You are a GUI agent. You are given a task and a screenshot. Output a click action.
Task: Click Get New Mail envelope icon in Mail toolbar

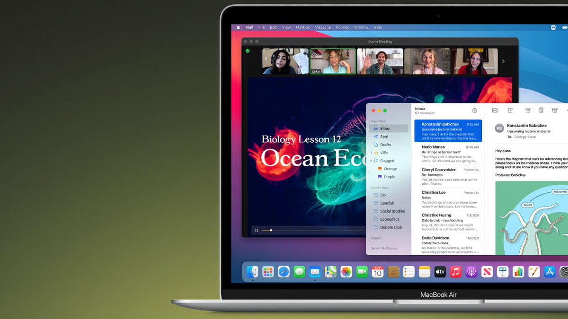pyautogui.click(x=495, y=110)
